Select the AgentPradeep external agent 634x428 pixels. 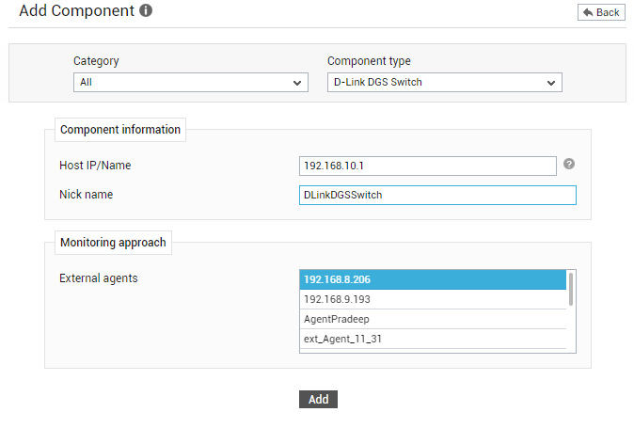433,319
